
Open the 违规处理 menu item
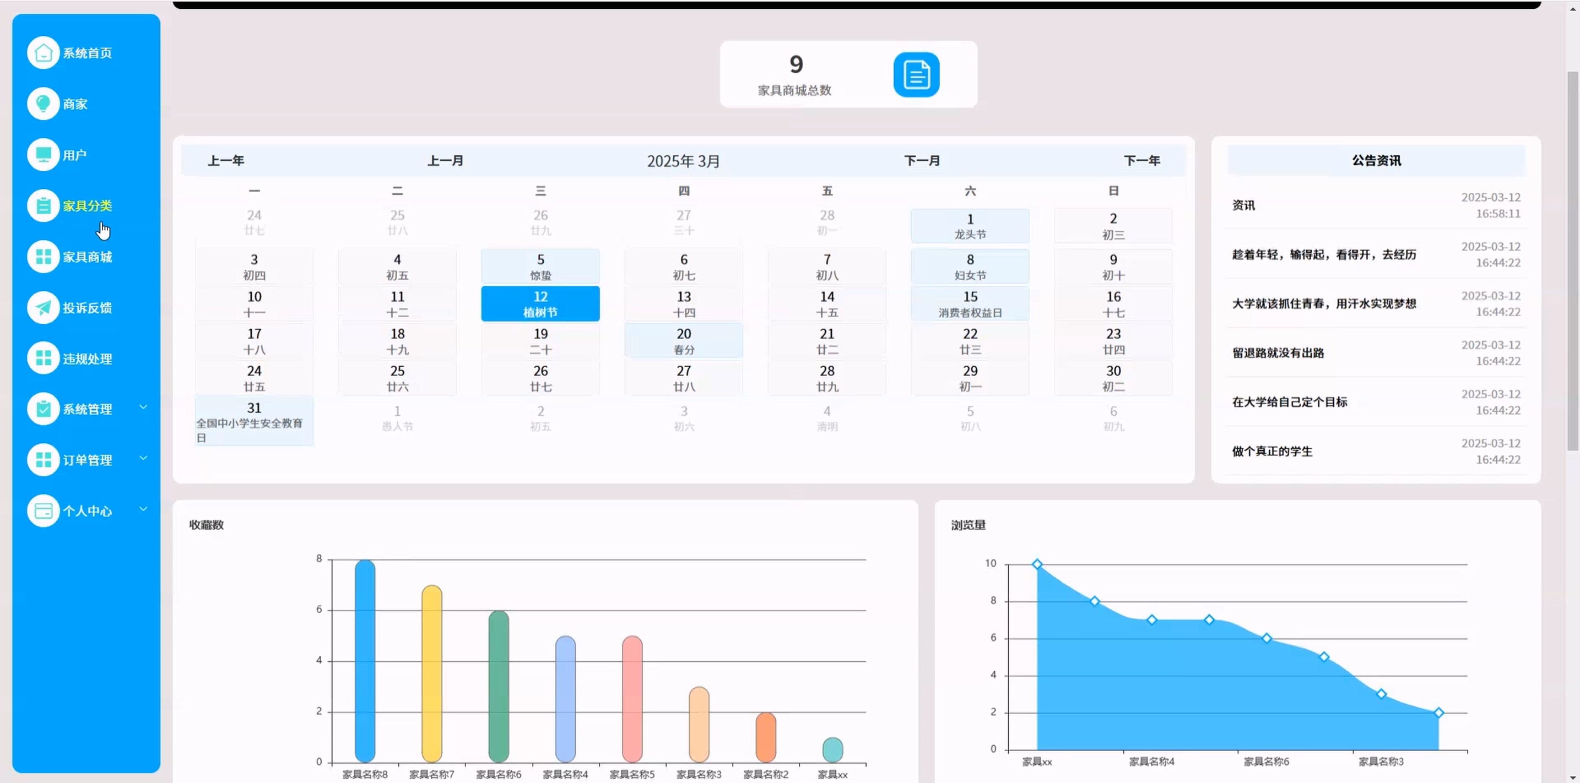pos(87,358)
